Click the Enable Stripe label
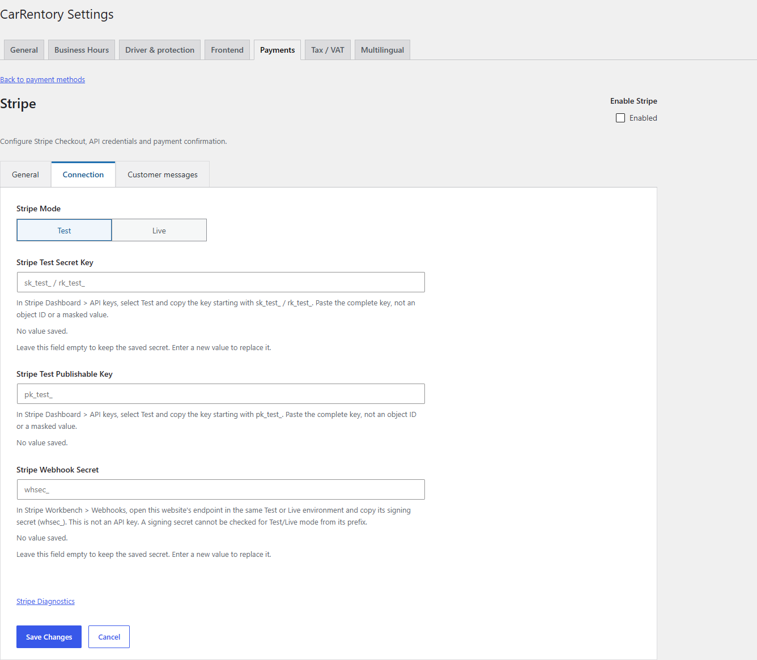This screenshot has height=660, width=757. (633, 101)
